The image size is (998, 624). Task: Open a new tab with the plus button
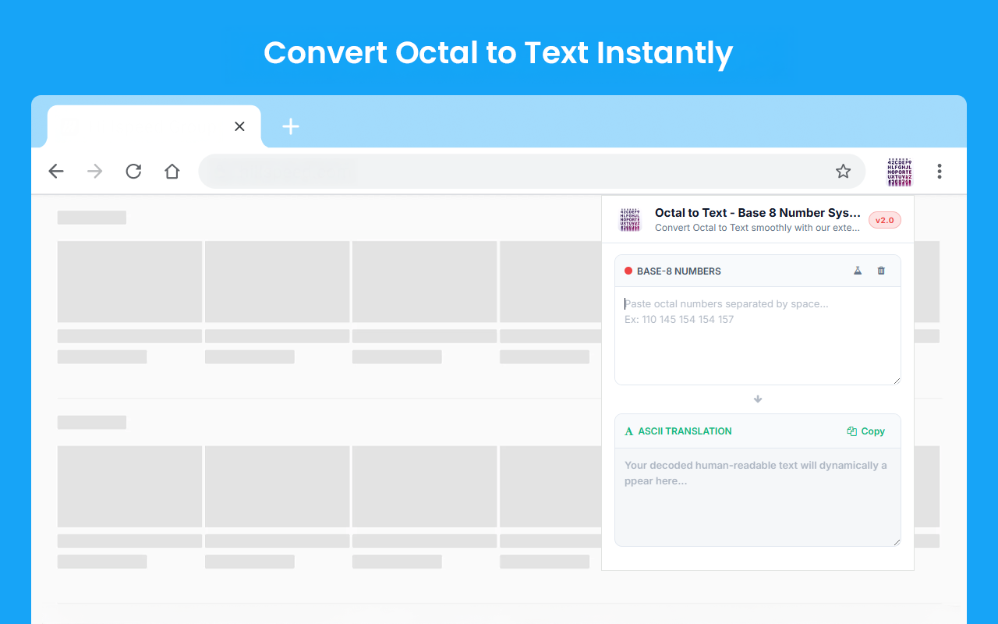291,126
